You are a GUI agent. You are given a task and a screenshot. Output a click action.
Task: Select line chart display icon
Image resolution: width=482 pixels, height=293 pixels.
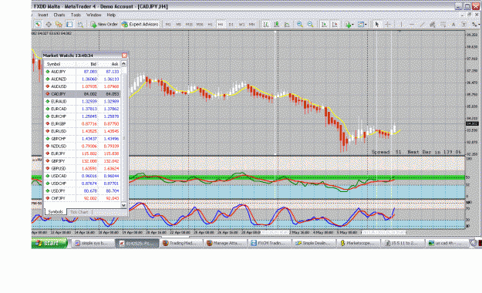point(287,25)
